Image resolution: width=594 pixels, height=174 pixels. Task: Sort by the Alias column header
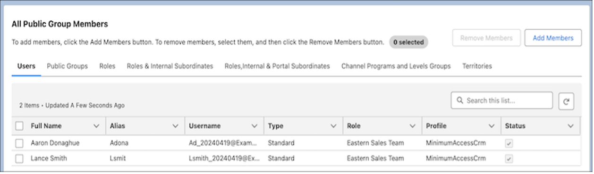coord(118,126)
